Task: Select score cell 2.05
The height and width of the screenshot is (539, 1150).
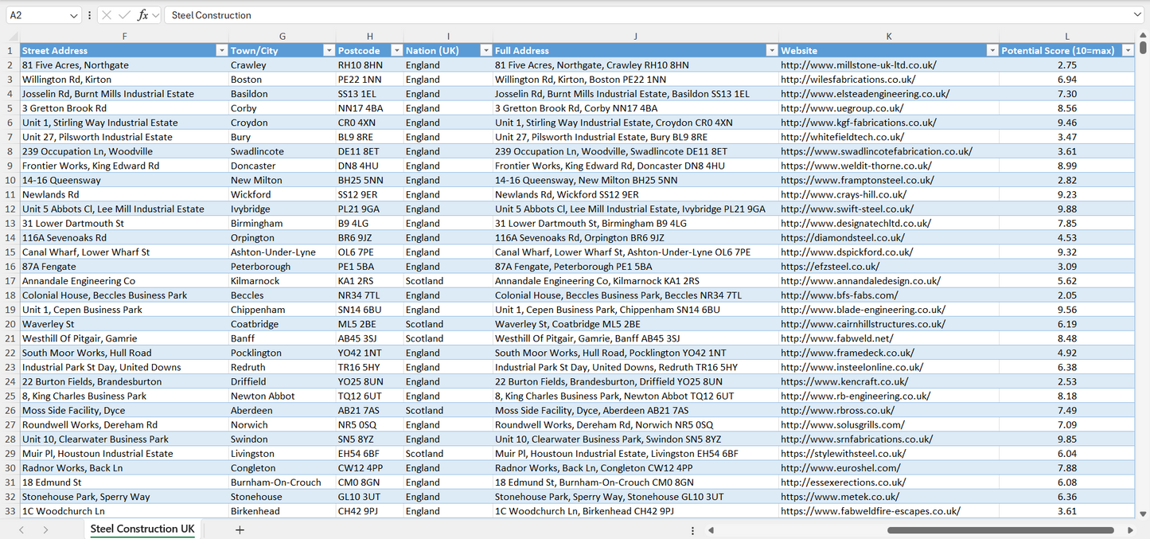Action: tap(1066, 295)
